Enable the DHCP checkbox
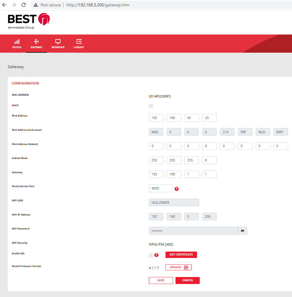 (x=151, y=106)
